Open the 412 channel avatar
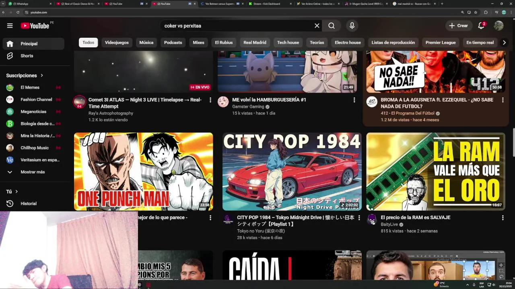 (372, 102)
